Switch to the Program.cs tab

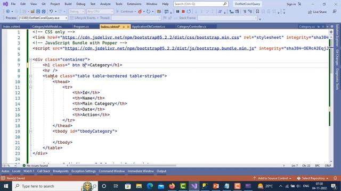click(x=81, y=27)
